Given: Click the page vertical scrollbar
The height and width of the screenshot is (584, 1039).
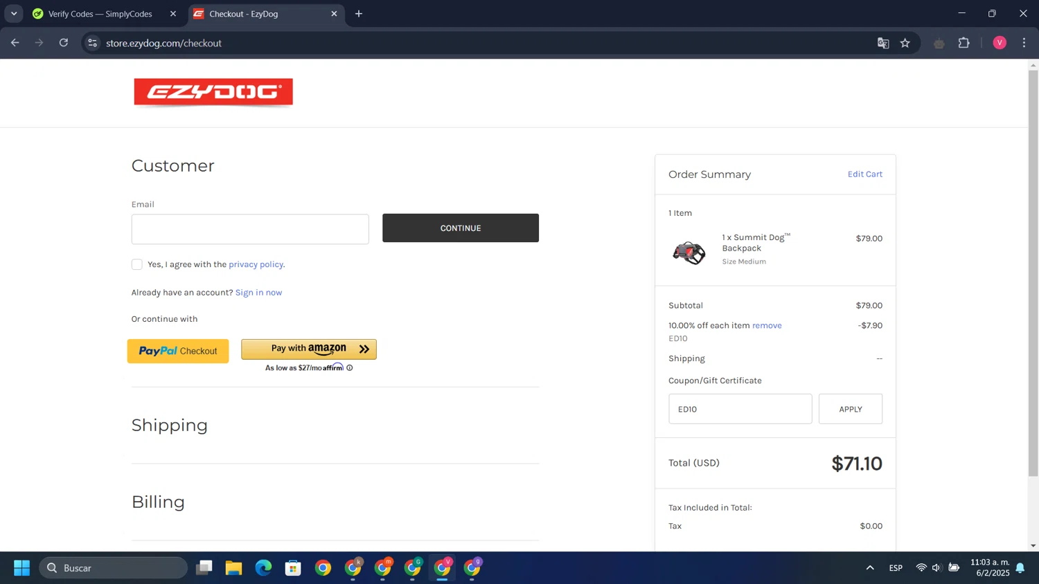Looking at the screenshot, I should pyautogui.click(x=1033, y=273).
